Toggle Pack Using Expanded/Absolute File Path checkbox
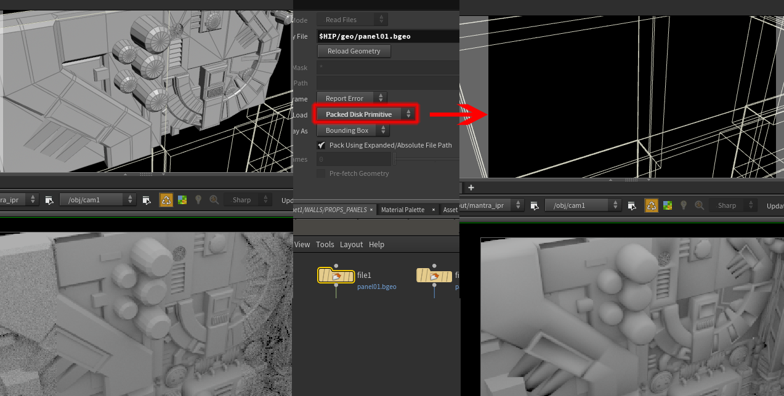This screenshot has width=784, height=396. [x=321, y=146]
